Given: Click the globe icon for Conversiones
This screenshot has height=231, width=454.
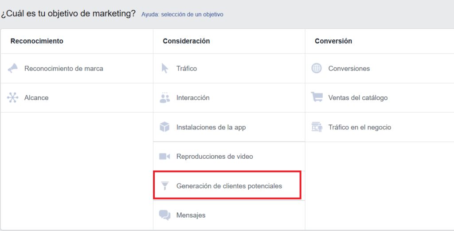Looking at the screenshot, I should coord(317,68).
